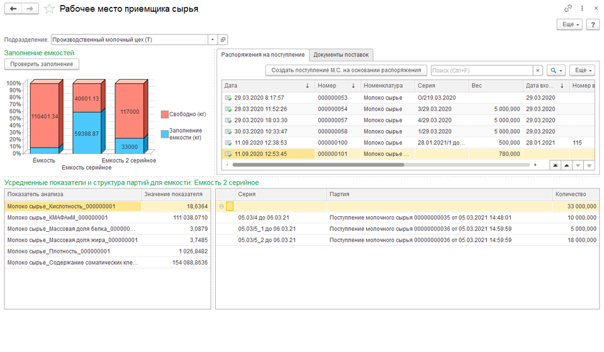Go forward using the right arrow button

[x=30, y=8]
